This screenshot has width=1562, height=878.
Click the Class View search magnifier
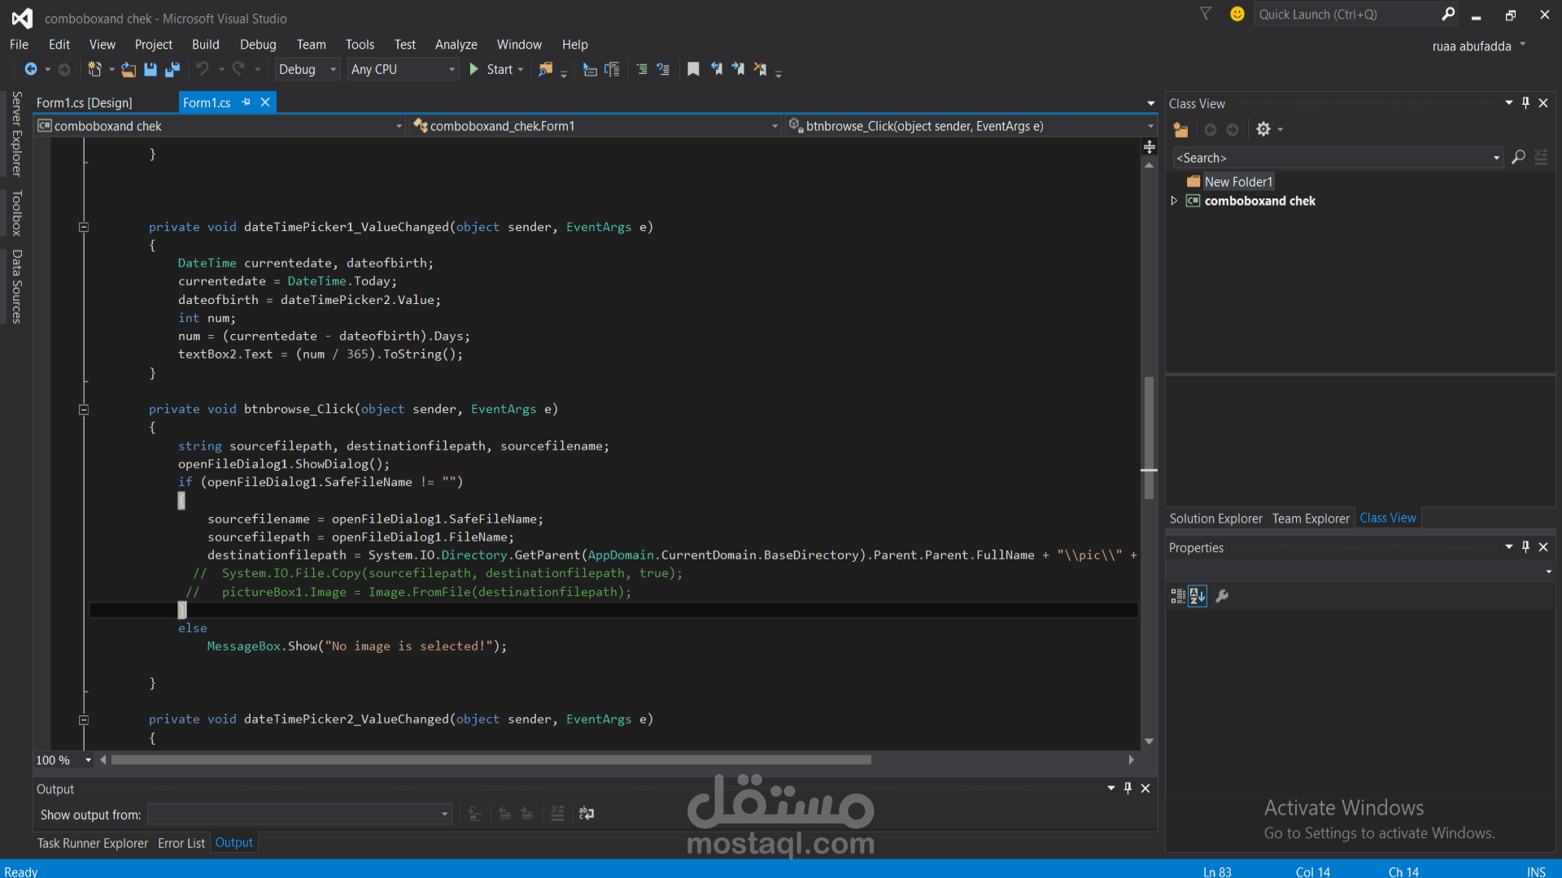(1518, 158)
